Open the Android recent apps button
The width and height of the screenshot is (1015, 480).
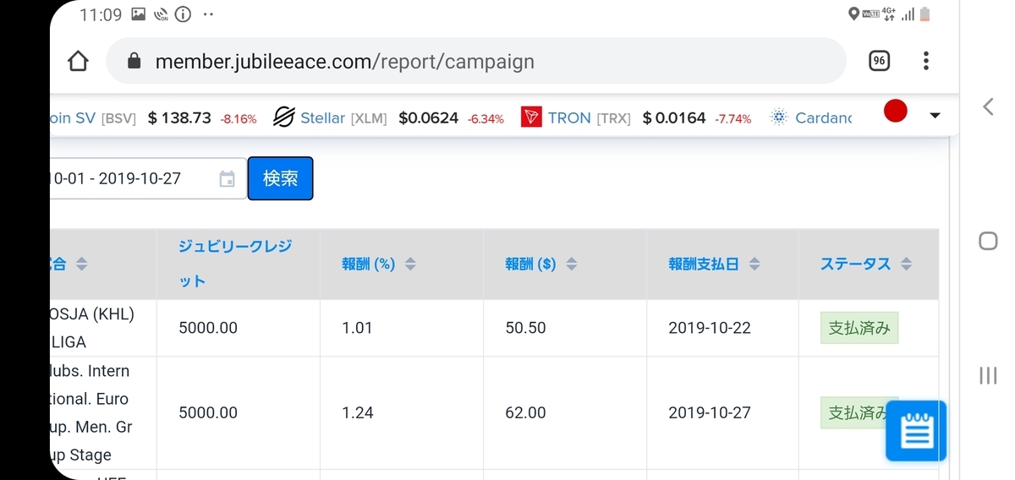988,375
